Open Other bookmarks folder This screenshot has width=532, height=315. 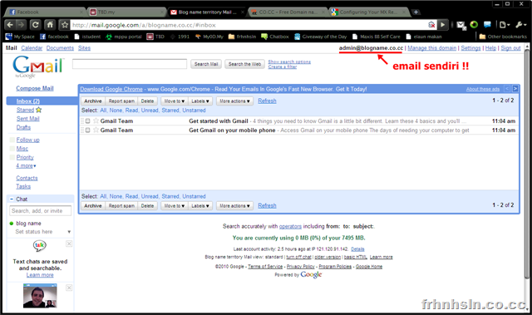[503, 37]
